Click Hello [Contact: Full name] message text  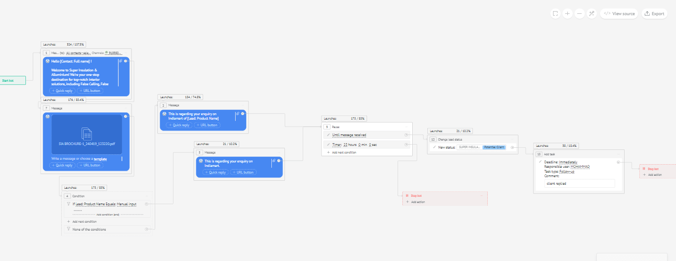pos(72,61)
